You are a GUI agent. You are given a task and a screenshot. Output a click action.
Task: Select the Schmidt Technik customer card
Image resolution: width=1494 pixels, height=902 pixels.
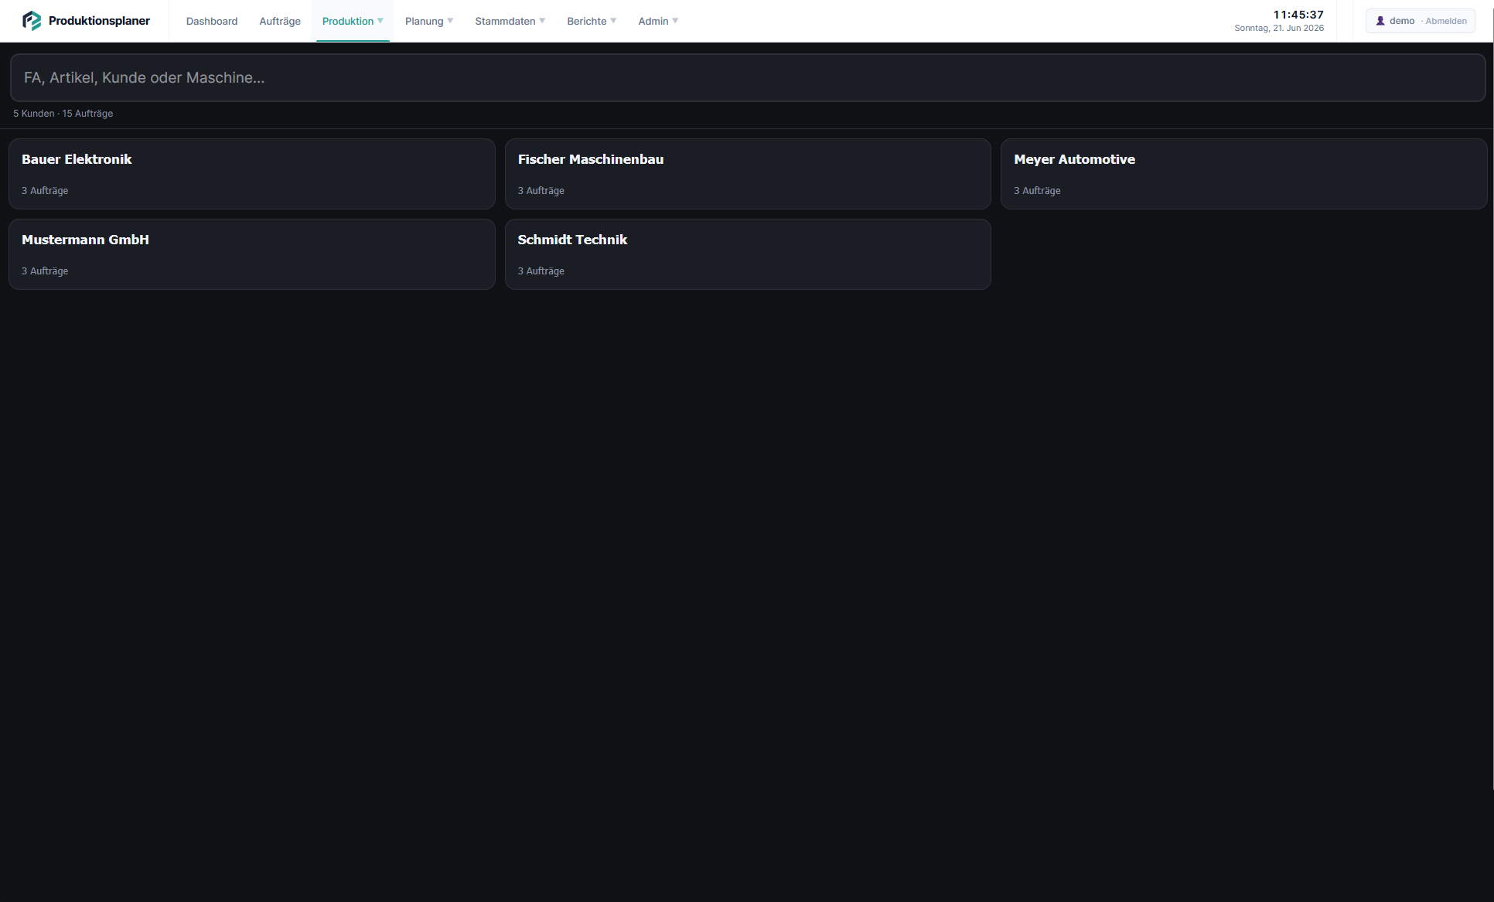coord(748,254)
